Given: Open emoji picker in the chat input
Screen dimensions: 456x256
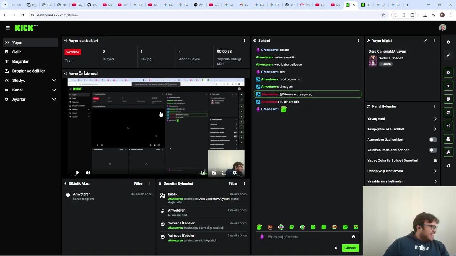Looking at the screenshot, I should (x=353, y=237).
